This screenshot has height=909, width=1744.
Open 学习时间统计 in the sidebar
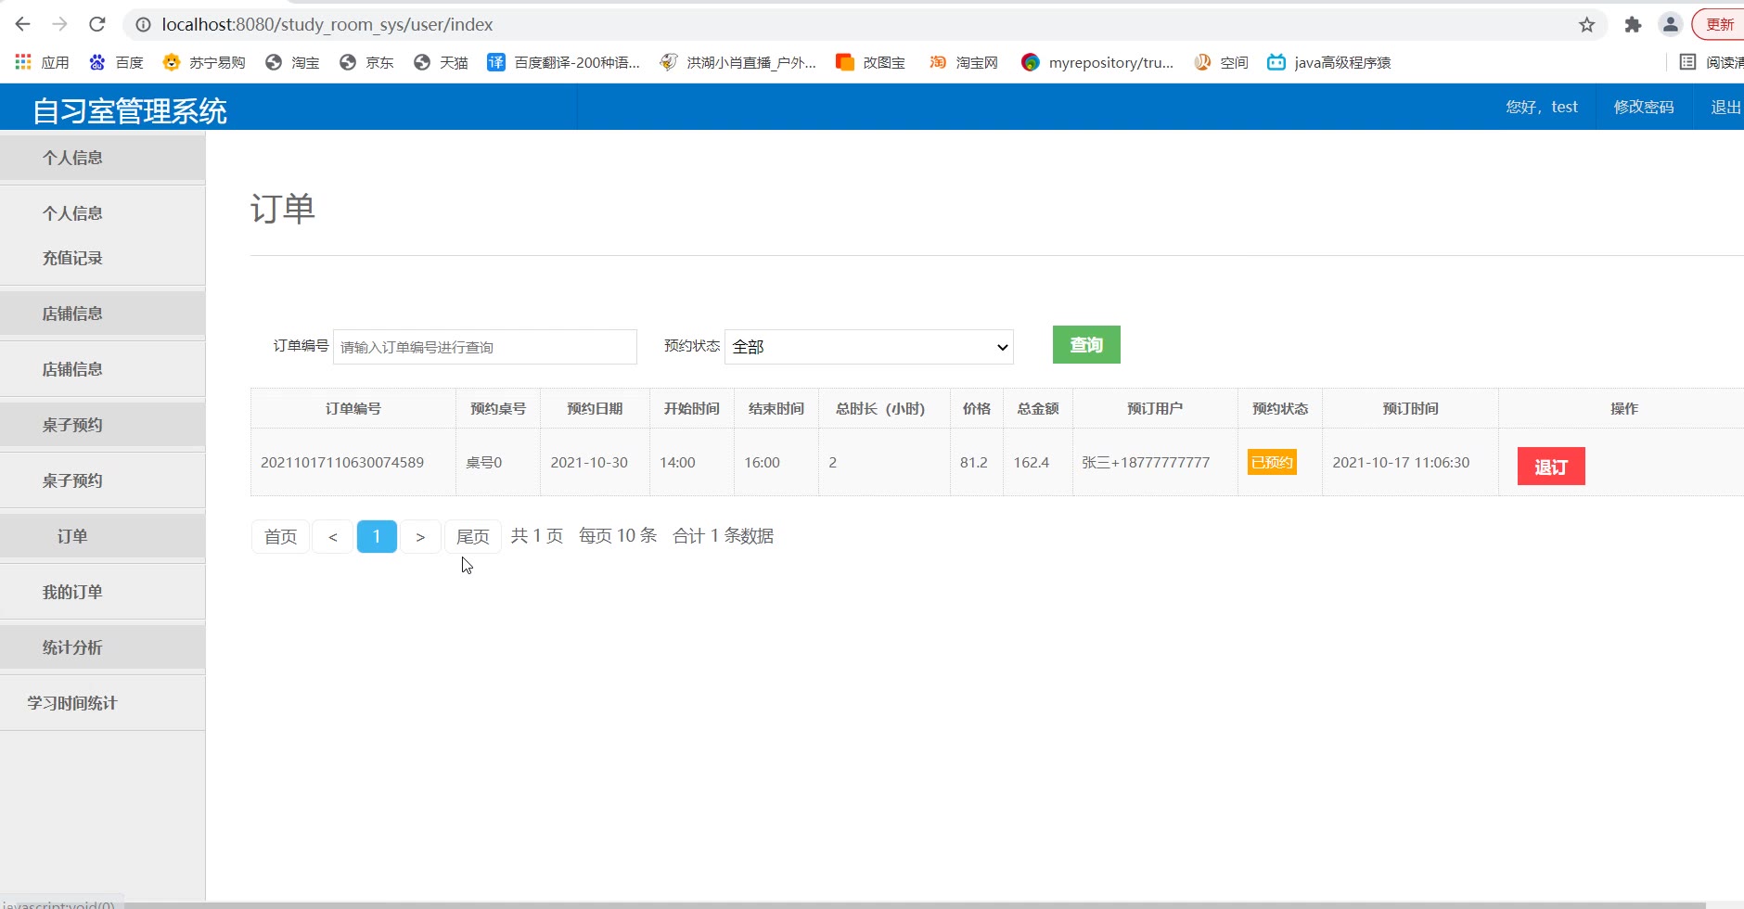72,703
